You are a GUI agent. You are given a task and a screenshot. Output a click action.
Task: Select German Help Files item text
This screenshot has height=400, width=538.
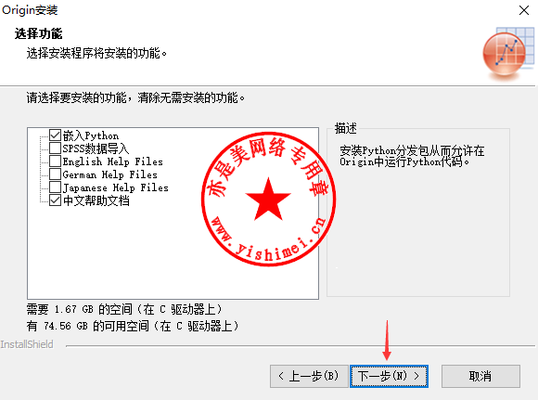pos(110,174)
